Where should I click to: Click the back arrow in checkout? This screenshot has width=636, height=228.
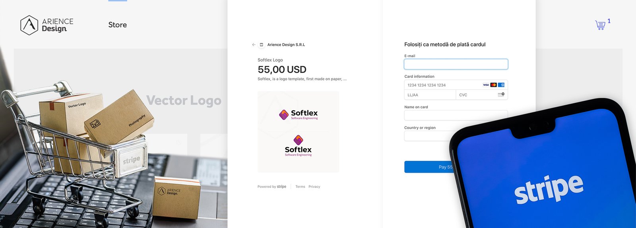click(254, 45)
